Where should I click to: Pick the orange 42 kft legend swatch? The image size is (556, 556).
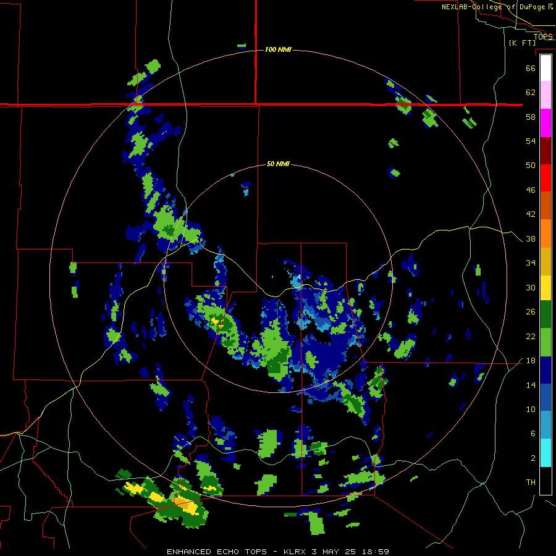[545, 234]
